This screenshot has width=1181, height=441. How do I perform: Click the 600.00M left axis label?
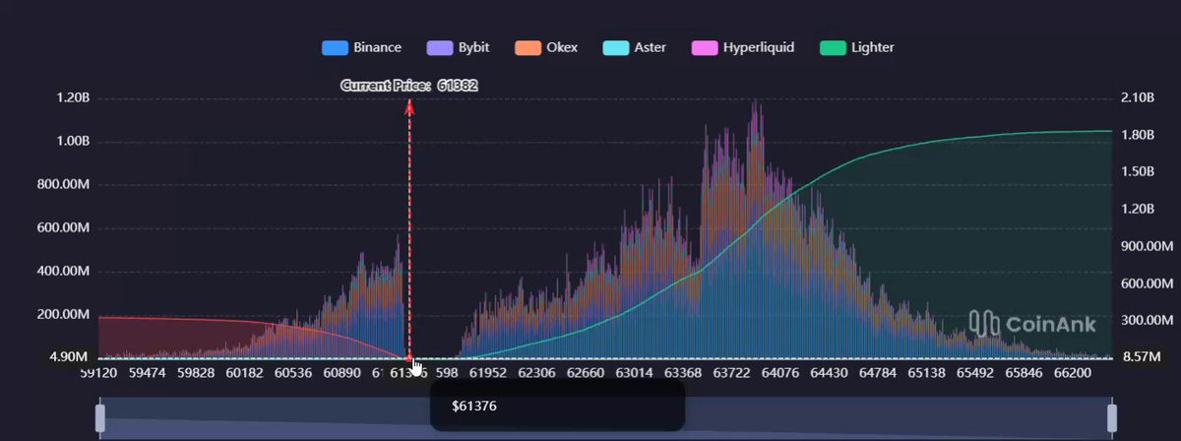click(x=64, y=227)
